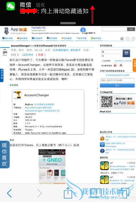Open the 越狱插件 category link
Viewport: 136px width, 202px height.
[75, 50]
